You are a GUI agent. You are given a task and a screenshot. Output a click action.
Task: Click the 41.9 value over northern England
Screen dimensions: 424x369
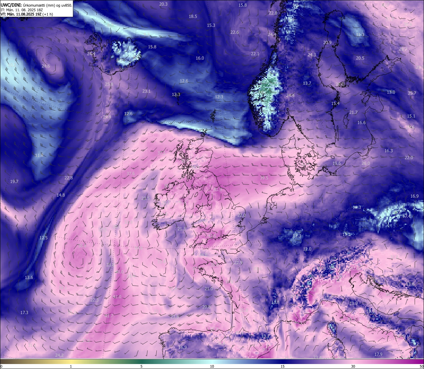pos(218,190)
